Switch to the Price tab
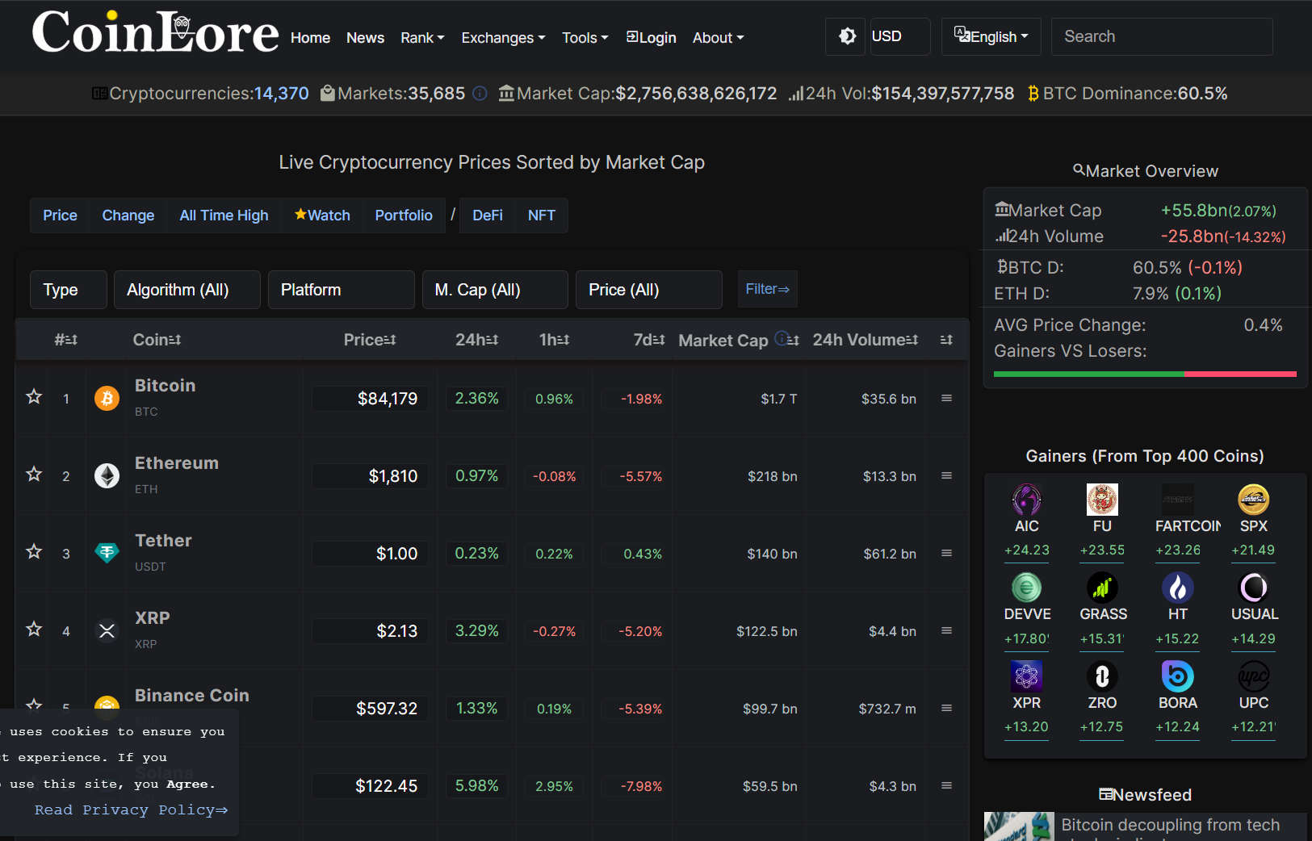The height and width of the screenshot is (841, 1312). coord(60,215)
